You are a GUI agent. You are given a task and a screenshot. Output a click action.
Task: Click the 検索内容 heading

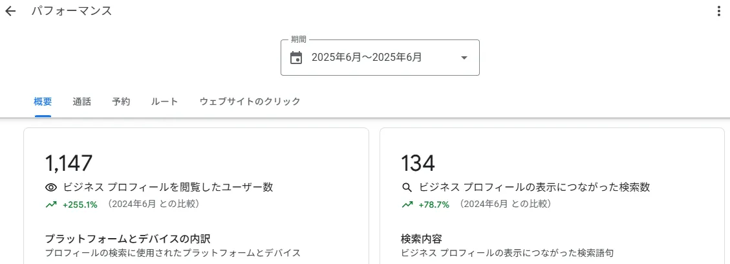[421, 239]
